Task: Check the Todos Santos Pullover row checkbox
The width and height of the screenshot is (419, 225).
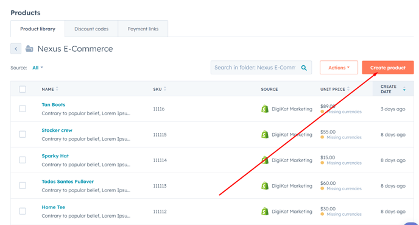Action: point(23,185)
